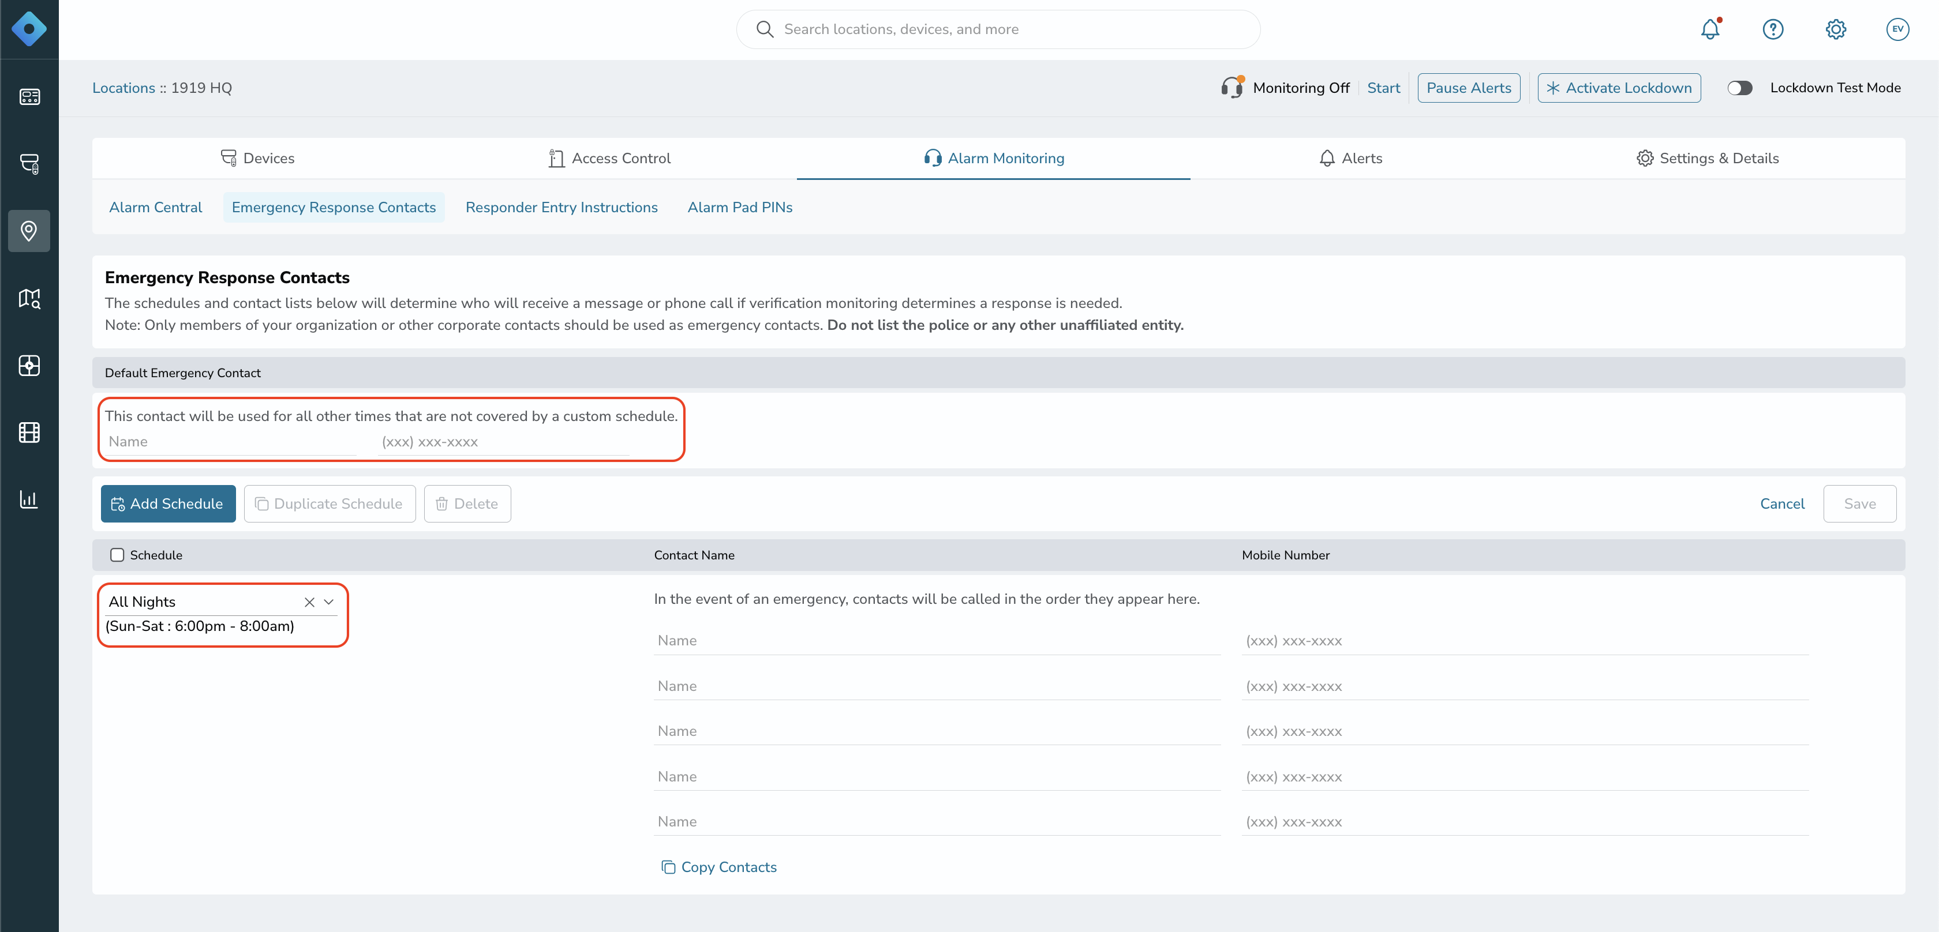This screenshot has height=932, width=1939.
Task: Click the Duplicate Schedule button
Action: (x=330, y=503)
